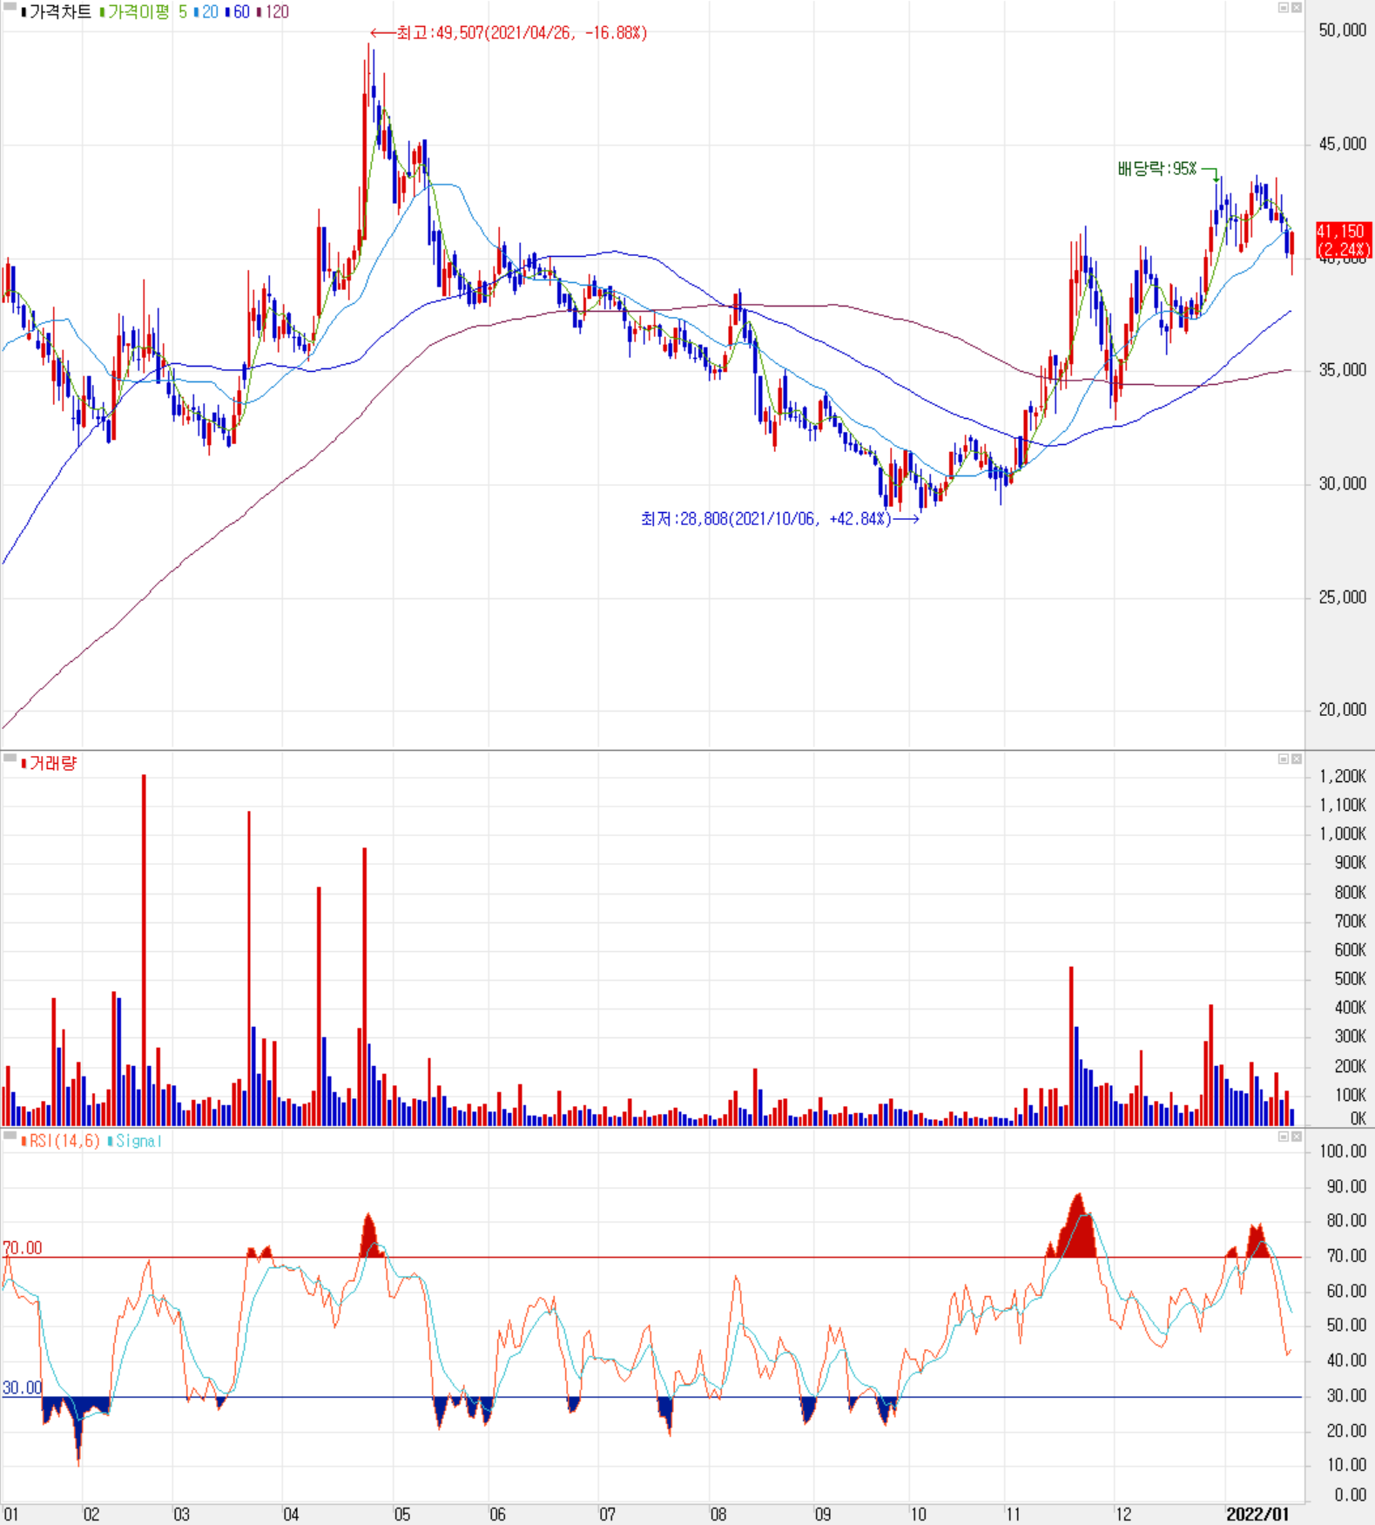Click the gray handle on RSI panel
The image size is (1375, 1525).
click(x=10, y=1135)
